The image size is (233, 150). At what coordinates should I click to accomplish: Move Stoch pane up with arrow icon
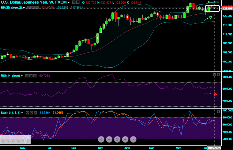pyautogui.click(x=218, y=111)
